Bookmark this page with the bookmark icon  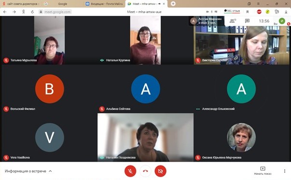click(x=248, y=12)
